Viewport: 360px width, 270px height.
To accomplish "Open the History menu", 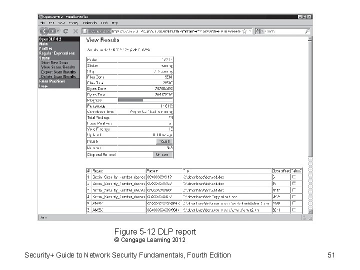I will tap(73, 22).
